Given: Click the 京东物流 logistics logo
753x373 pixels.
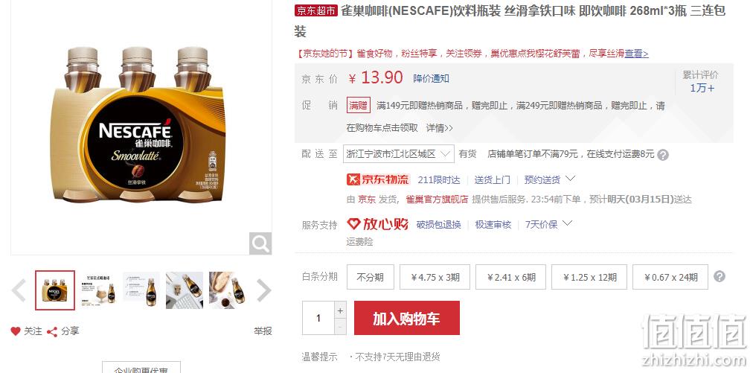Looking at the screenshot, I should (x=378, y=179).
